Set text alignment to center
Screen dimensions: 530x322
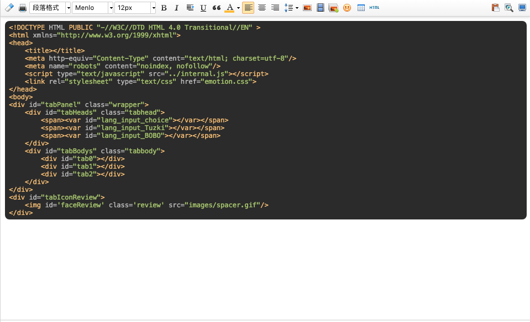[x=261, y=7]
